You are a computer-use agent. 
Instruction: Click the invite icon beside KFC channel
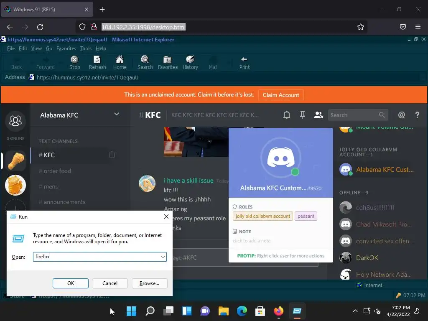(112, 155)
